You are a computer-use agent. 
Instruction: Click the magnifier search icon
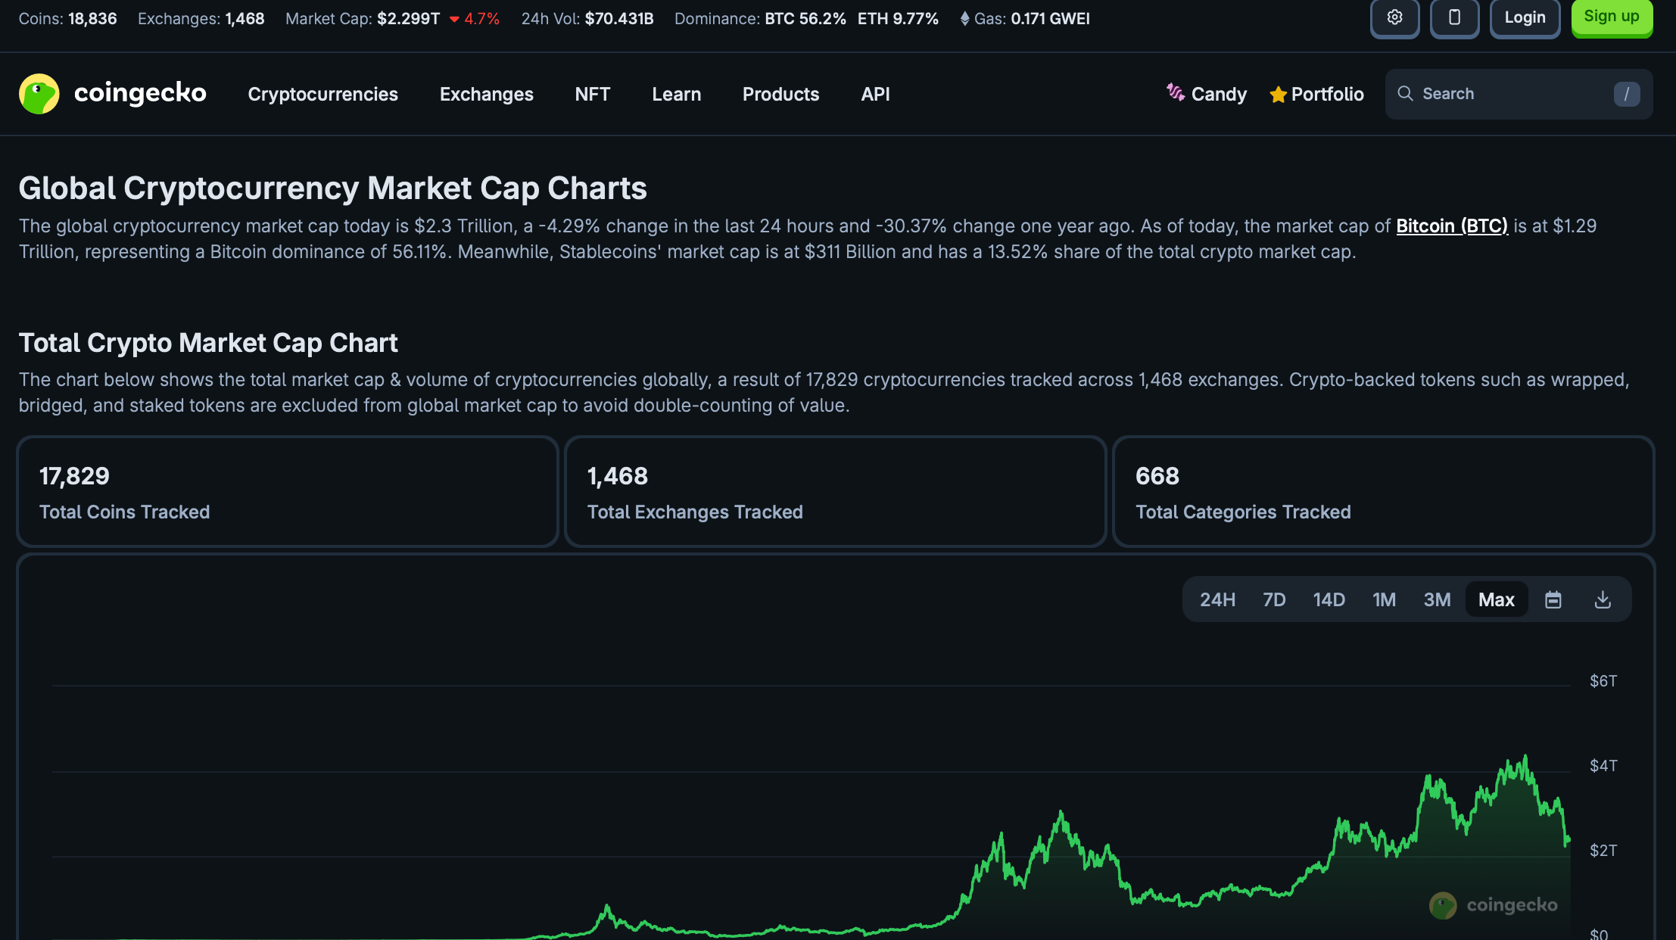point(1405,94)
